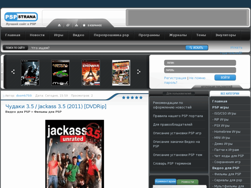
Task: Open the Normal Tanks game thumbnail
Action: click(x=60, y=73)
